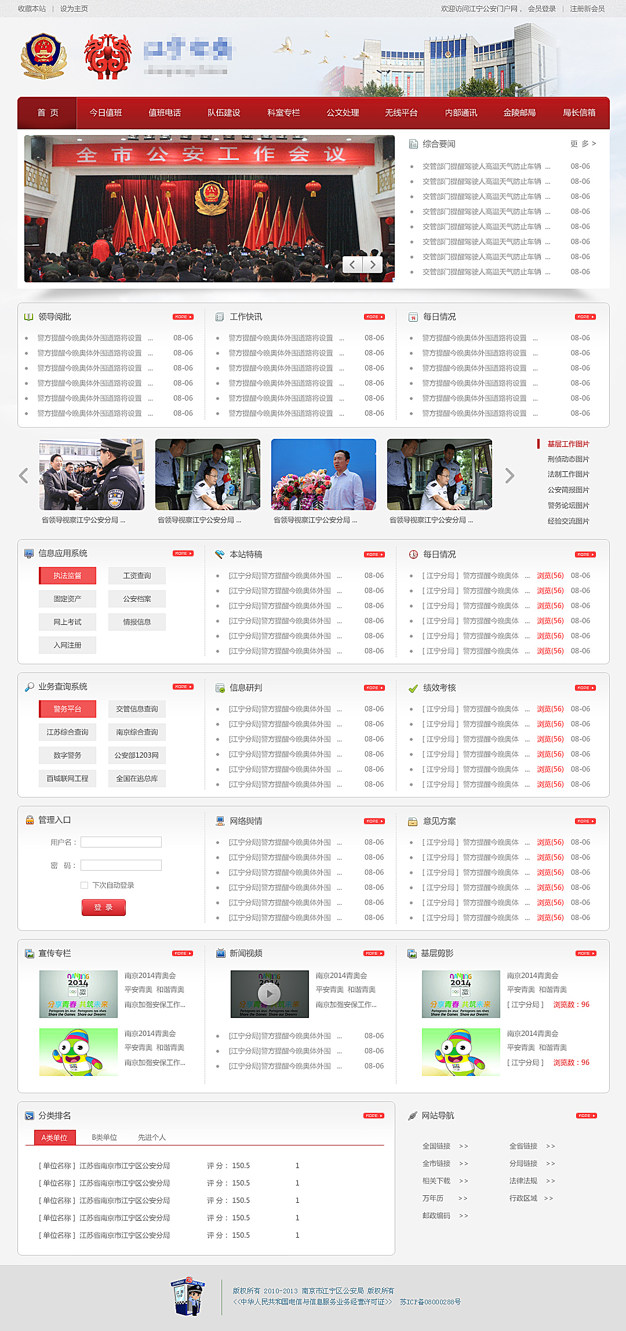The width and height of the screenshot is (626, 1331).
Task: Click the calendar icon beside 每日情况 in the top news section
Action: click(413, 317)
